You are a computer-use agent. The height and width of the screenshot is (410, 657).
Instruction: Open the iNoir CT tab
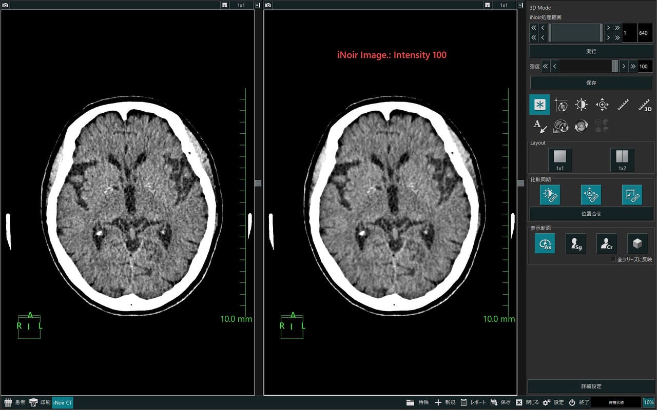click(x=63, y=403)
